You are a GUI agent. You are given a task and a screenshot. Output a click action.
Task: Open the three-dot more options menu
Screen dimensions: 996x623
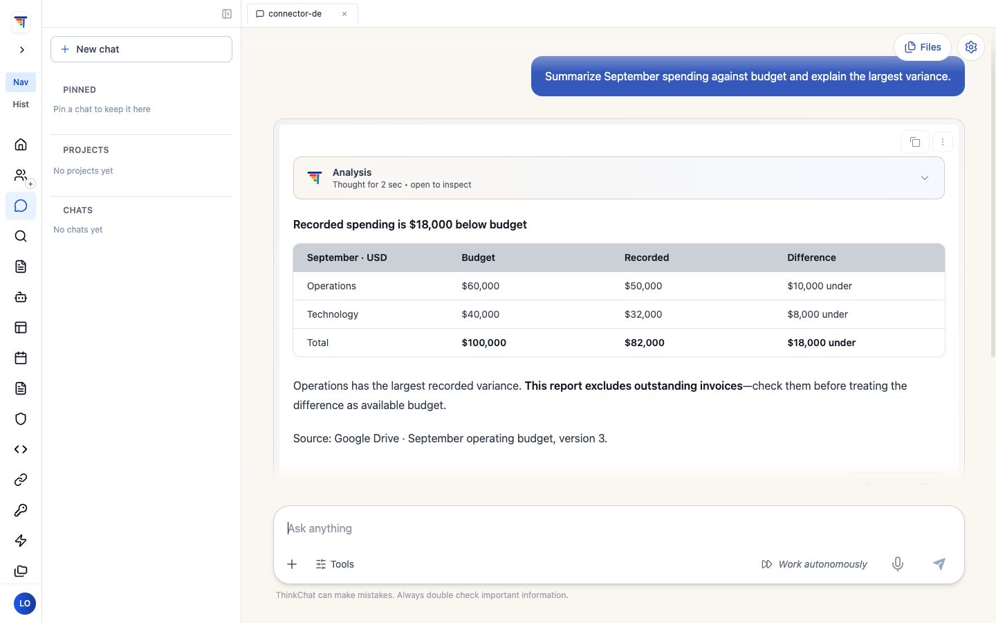pyautogui.click(x=943, y=142)
